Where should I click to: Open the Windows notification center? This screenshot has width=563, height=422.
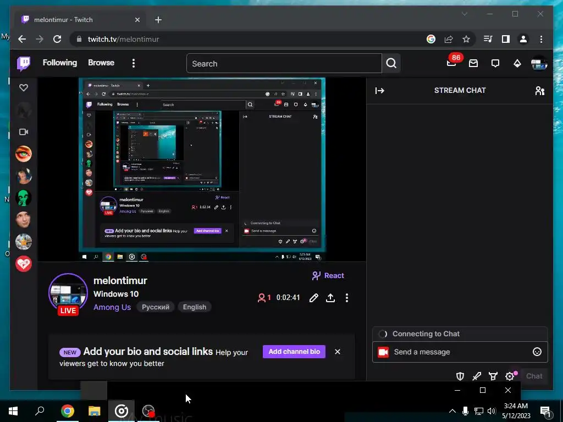[545, 411]
